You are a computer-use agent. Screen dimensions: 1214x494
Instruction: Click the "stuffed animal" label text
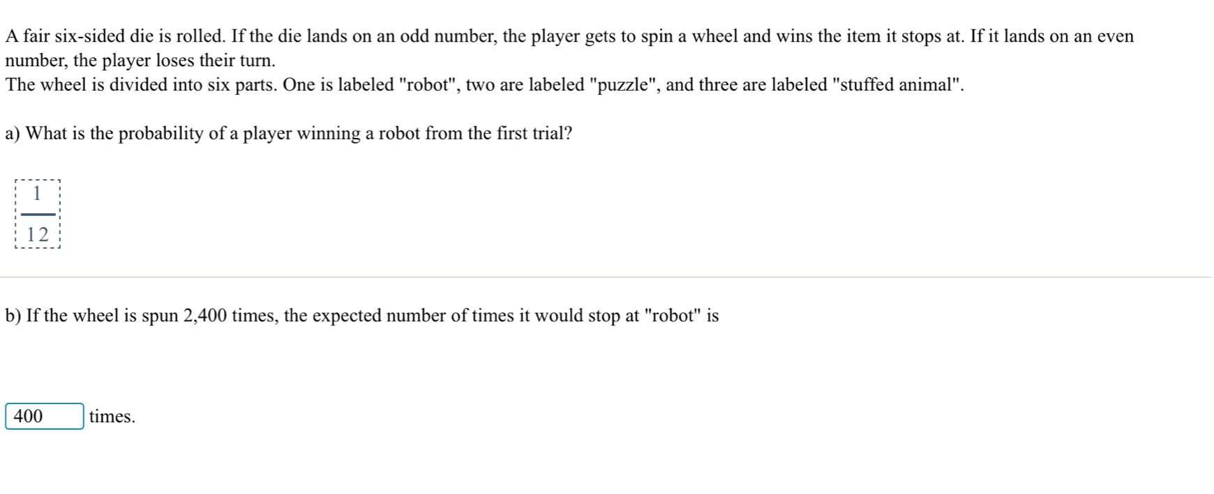point(898,85)
